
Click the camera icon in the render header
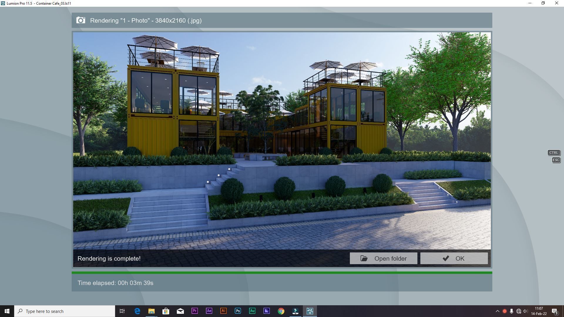(81, 20)
